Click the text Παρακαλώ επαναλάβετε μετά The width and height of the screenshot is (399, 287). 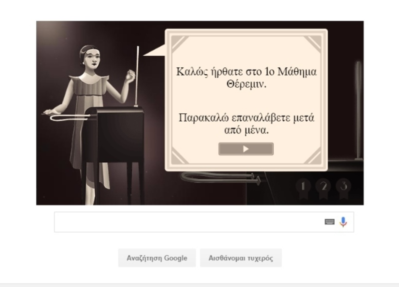[246, 118]
